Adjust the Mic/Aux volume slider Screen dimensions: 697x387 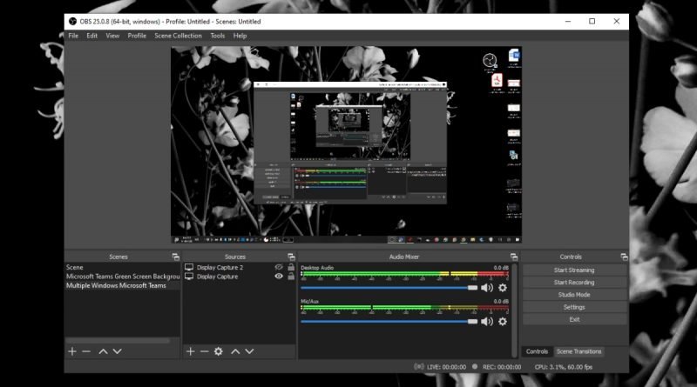point(389,321)
